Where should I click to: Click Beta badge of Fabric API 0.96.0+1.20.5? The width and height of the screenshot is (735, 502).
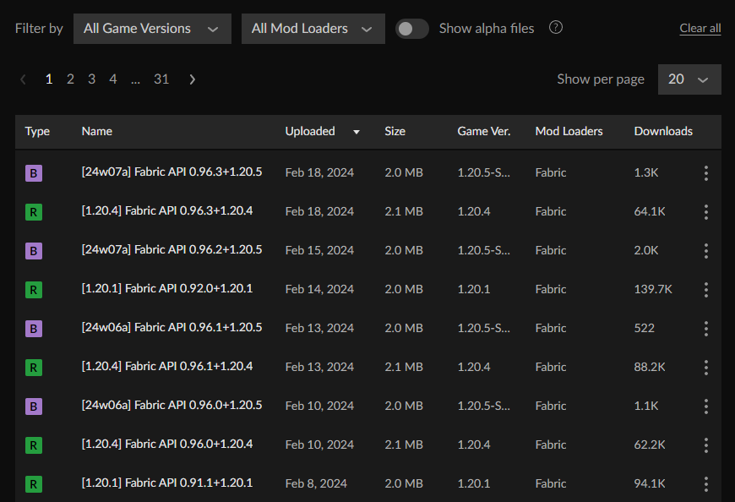point(34,407)
